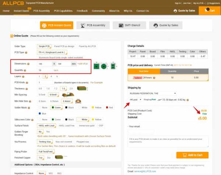Open the Feedback menu item
This screenshot has width=221, height=175.
[82, 11]
